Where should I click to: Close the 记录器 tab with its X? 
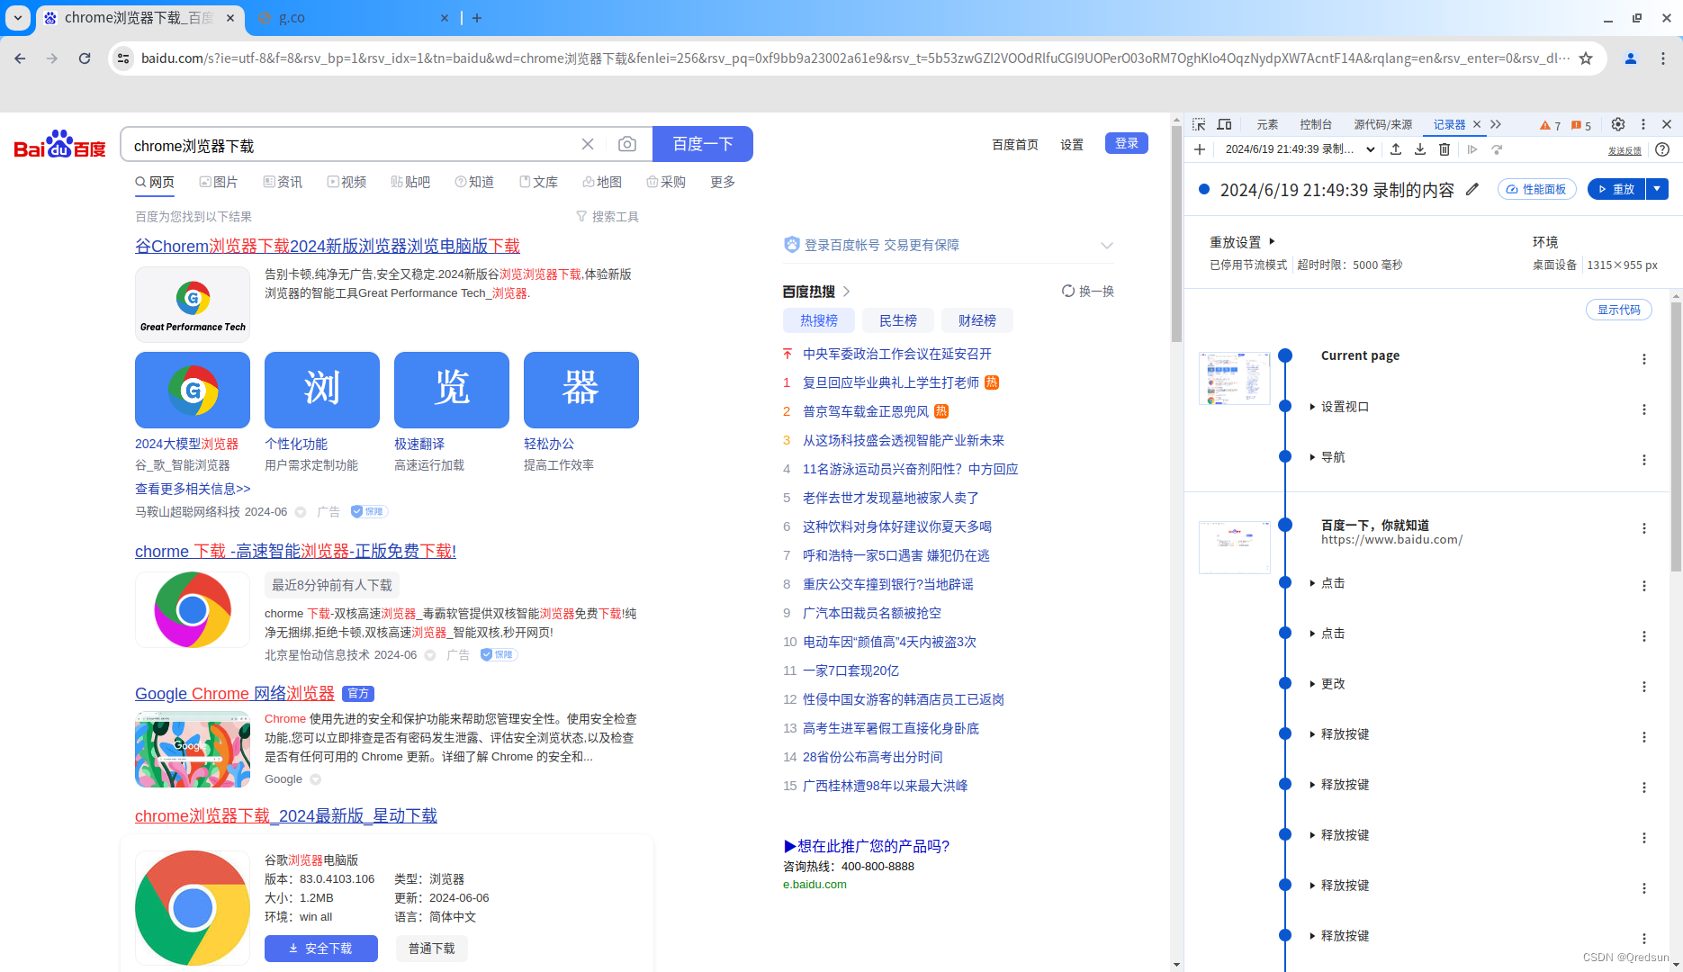coord(1477,124)
